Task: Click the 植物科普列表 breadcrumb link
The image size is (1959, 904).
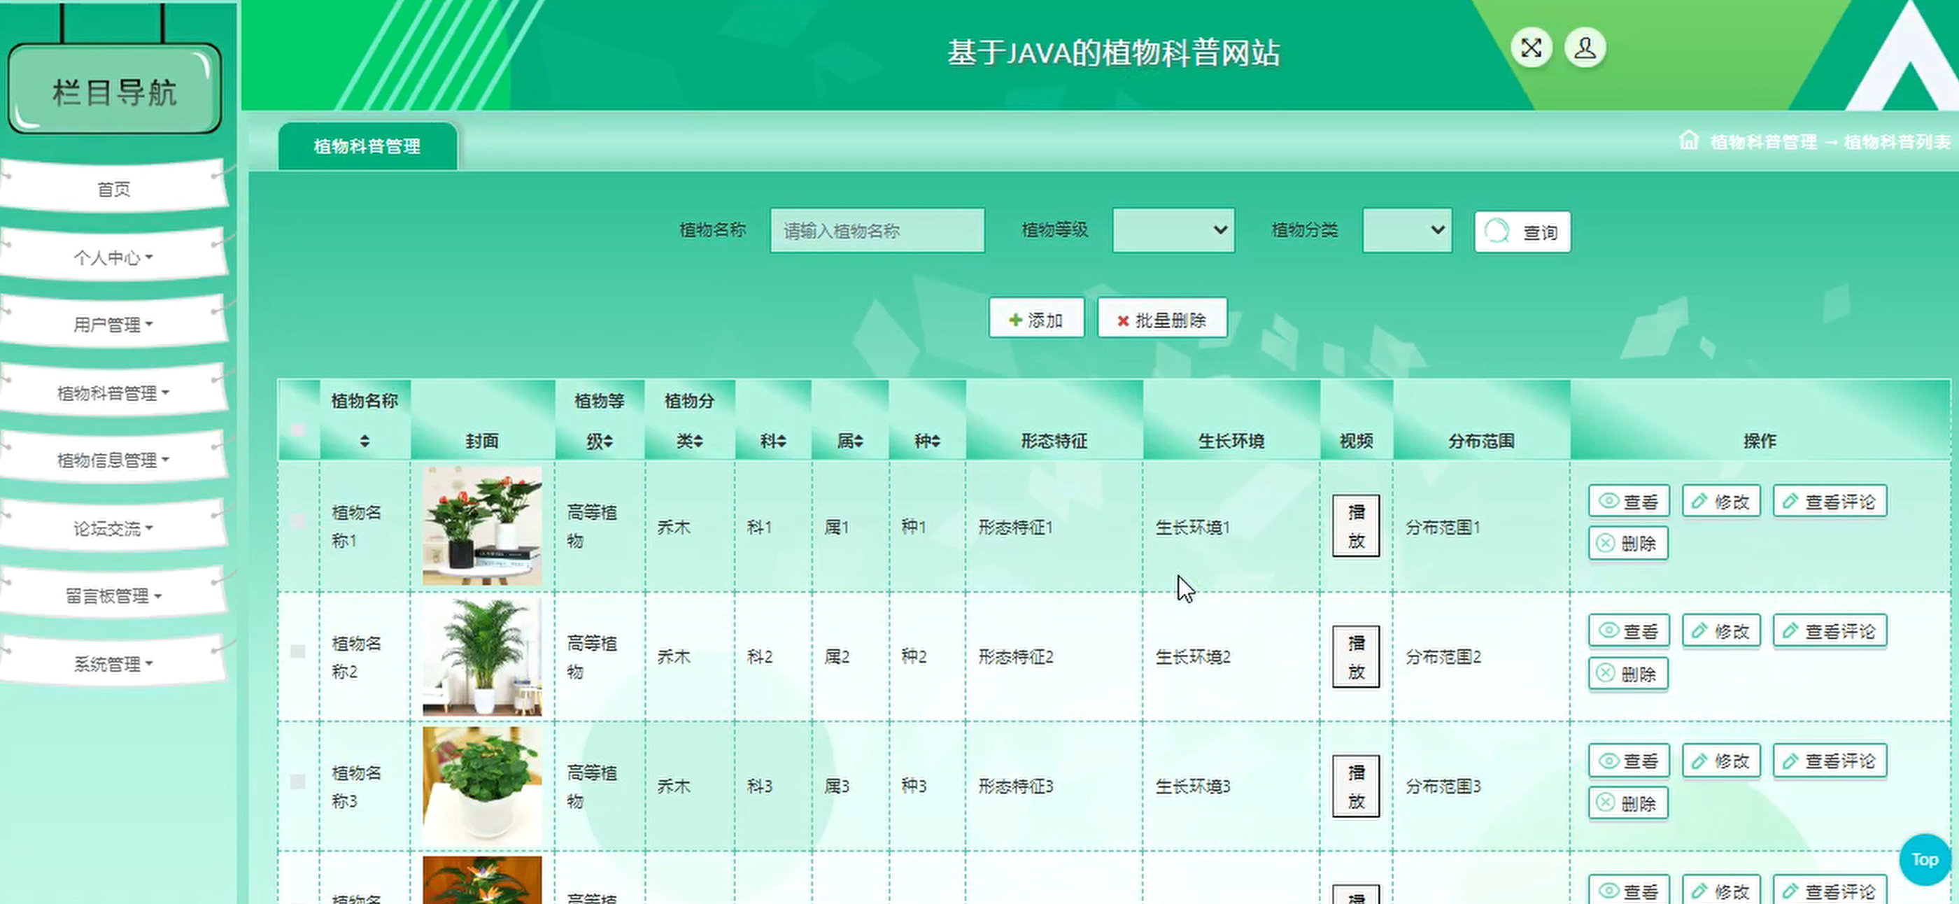Action: click(x=1897, y=142)
